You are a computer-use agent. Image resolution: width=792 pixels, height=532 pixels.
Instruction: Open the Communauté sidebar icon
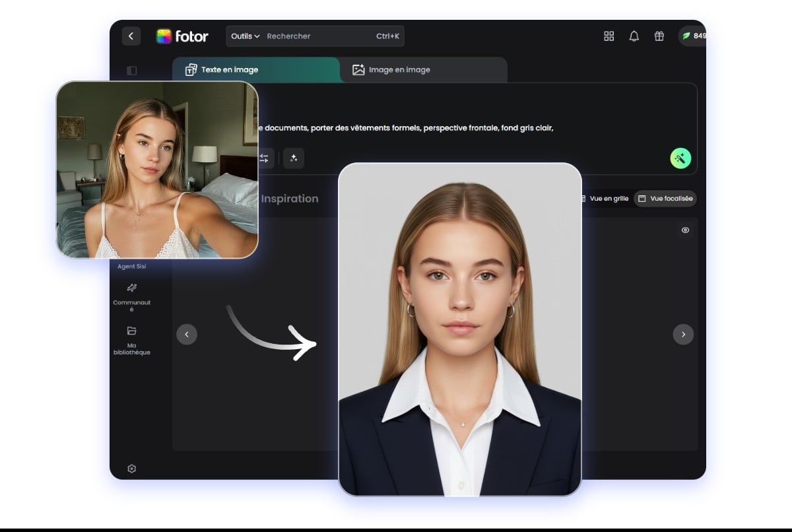pos(131,288)
